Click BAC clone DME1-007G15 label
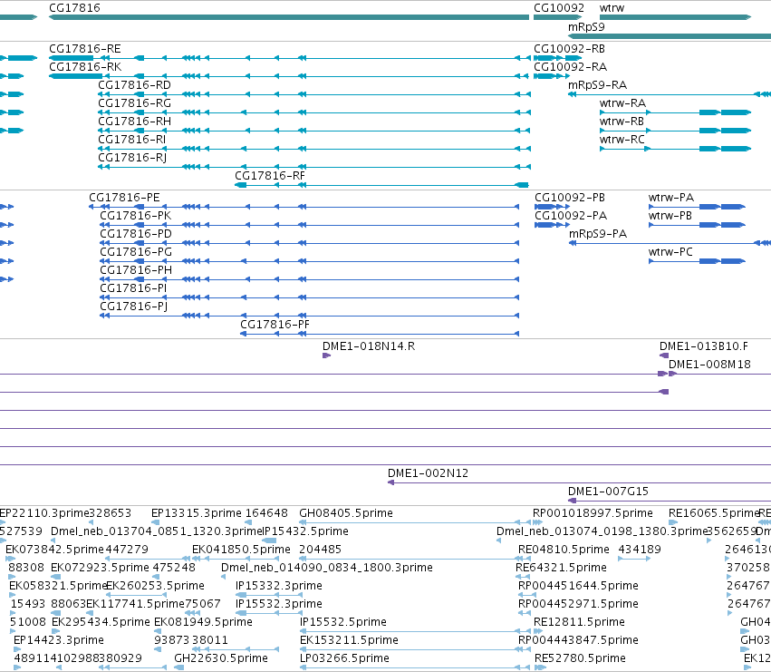771x672 pixels. (608, 492)
